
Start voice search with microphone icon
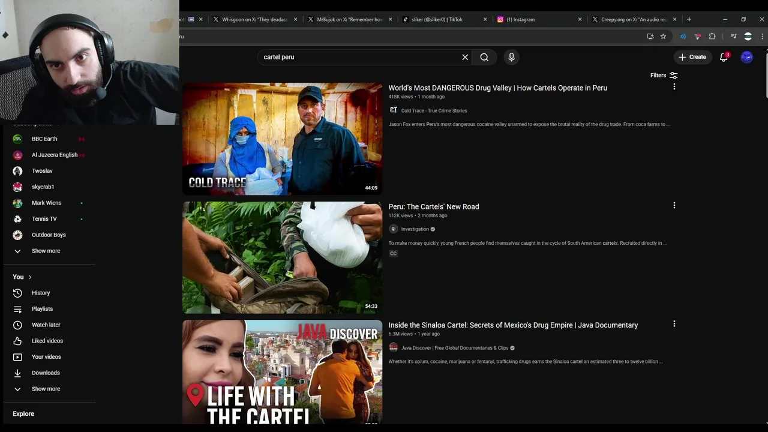[511, 57]
